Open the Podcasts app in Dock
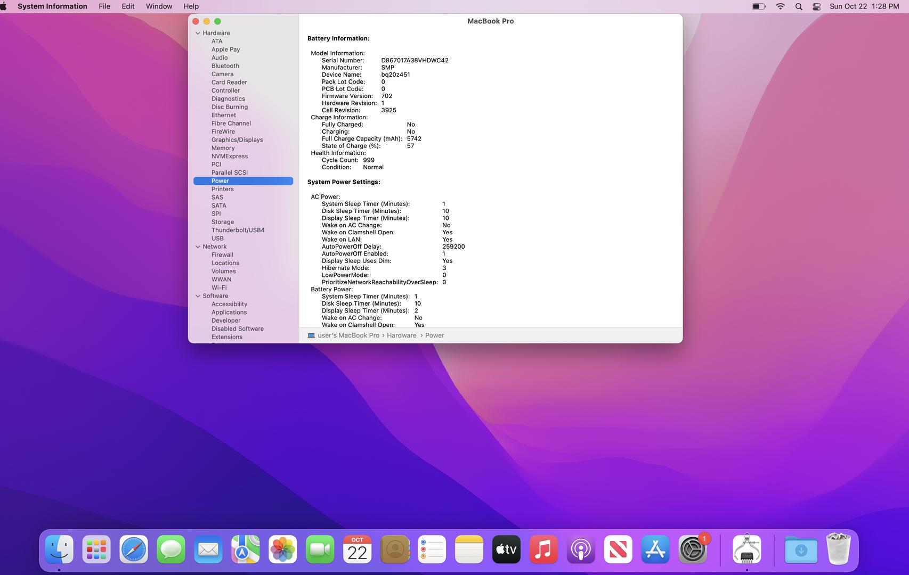The image size is (909, 575). [x=581, y=549]
